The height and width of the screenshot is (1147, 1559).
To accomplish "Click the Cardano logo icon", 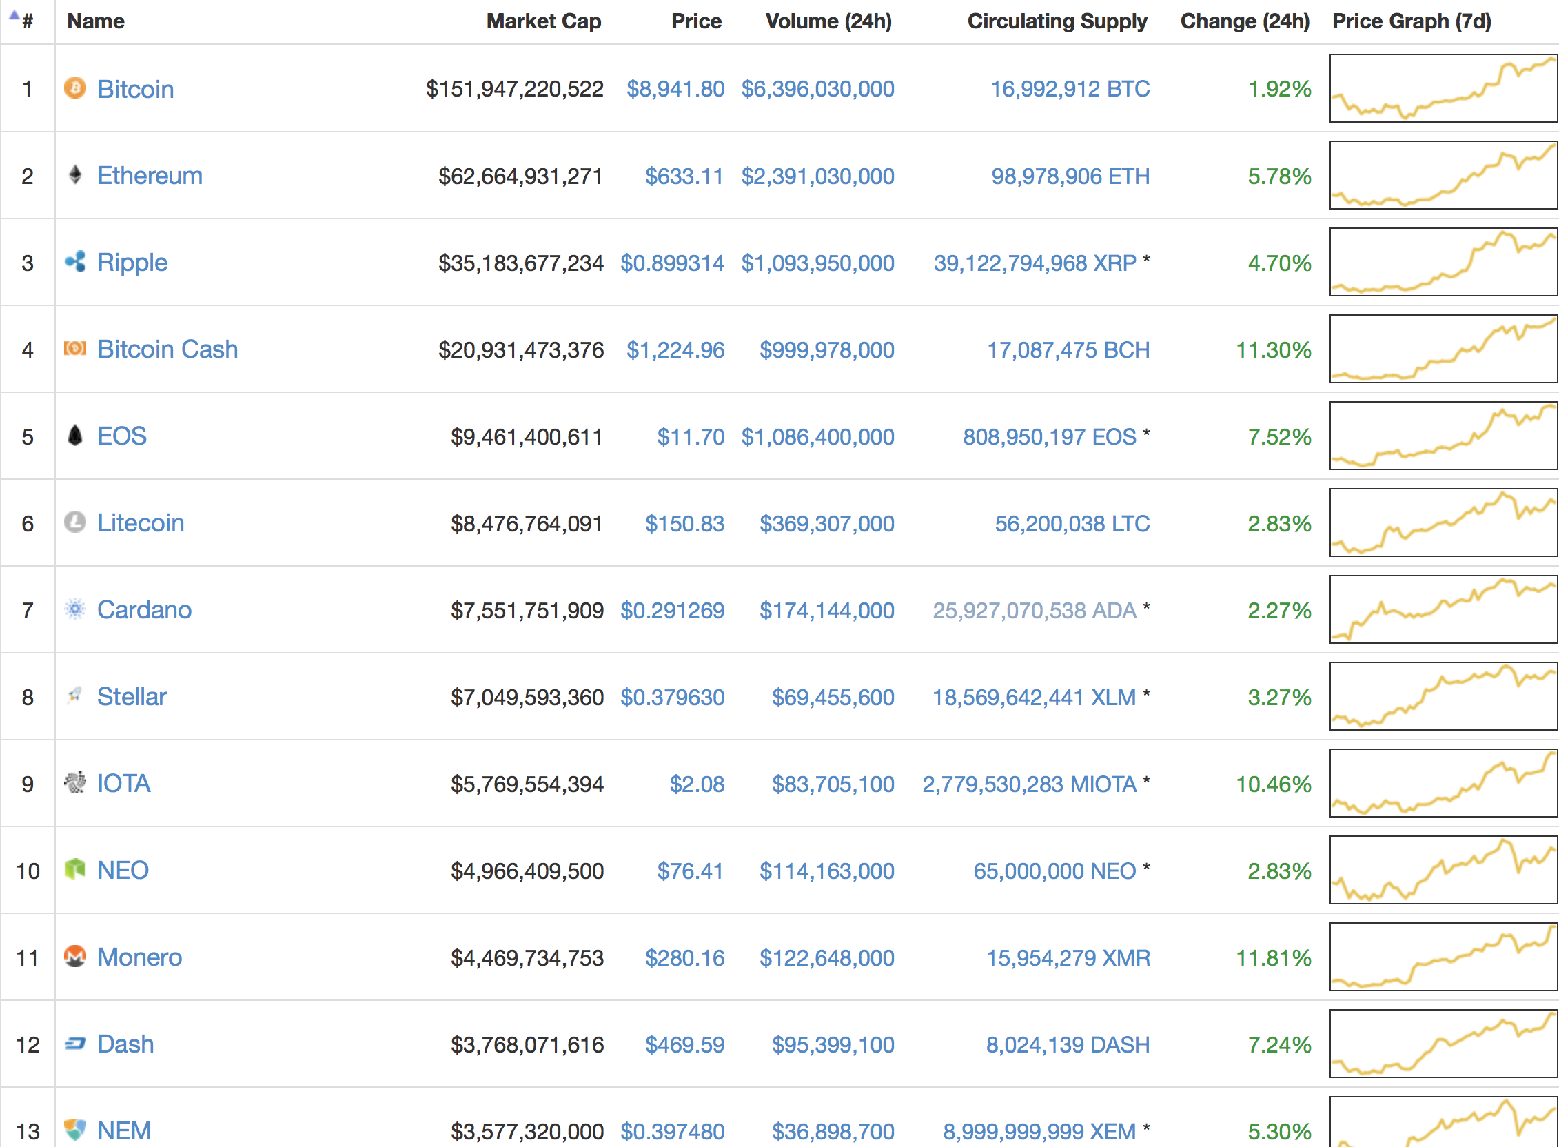I will (75, 609).
